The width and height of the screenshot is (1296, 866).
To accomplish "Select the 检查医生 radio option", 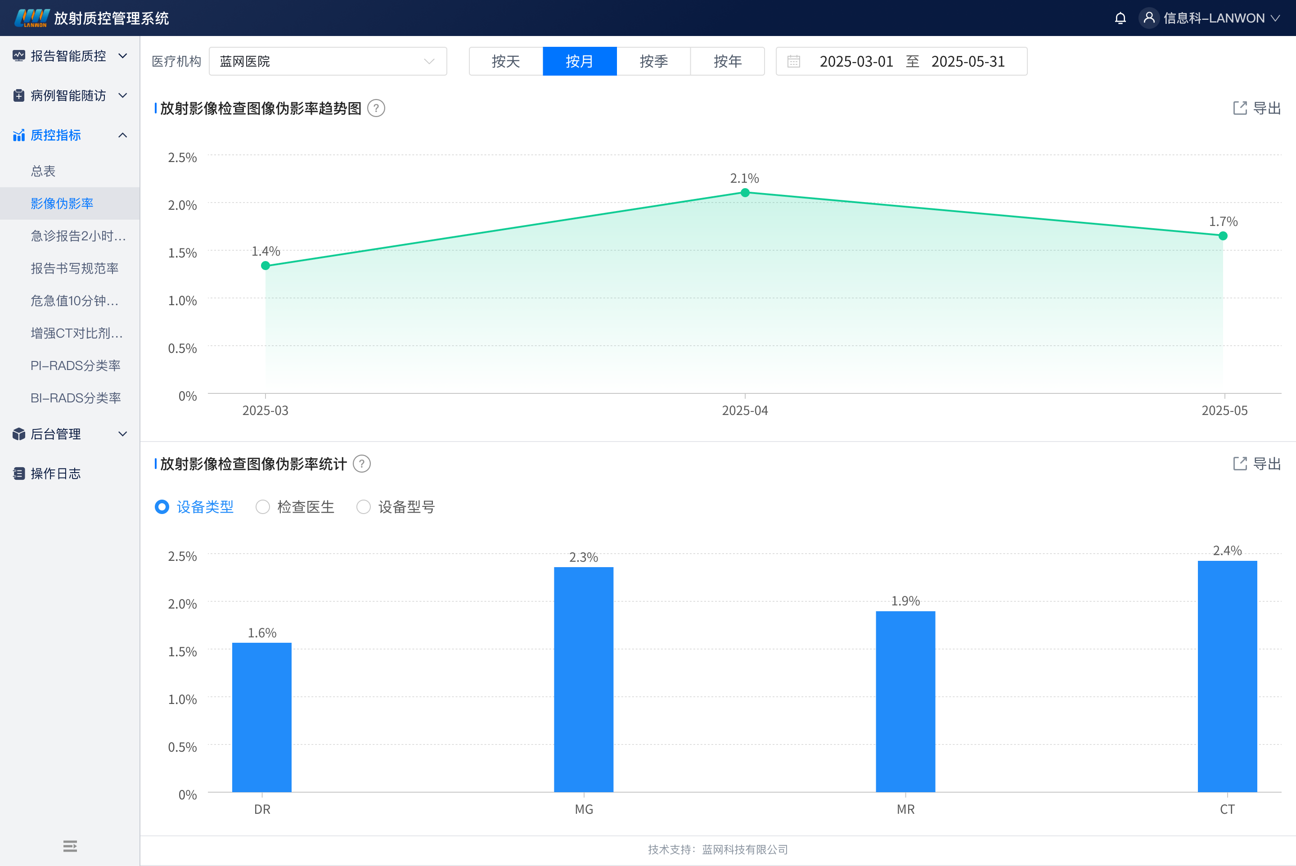I will point(263,507).
